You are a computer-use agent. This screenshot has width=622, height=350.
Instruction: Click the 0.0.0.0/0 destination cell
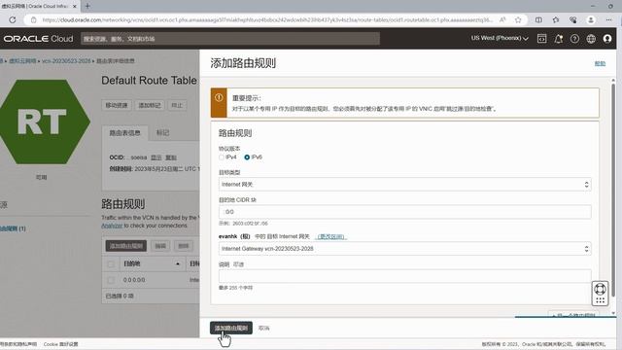pyautogui.click(x=134, y=280)
